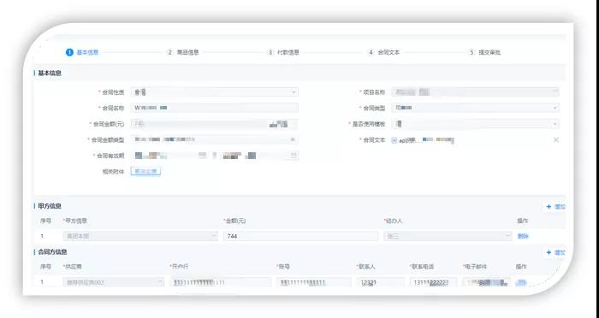Click the 操作 column header in 甲方信息
Screen dimensions: 599x318
pyautogui.click(x=522, y=221)
